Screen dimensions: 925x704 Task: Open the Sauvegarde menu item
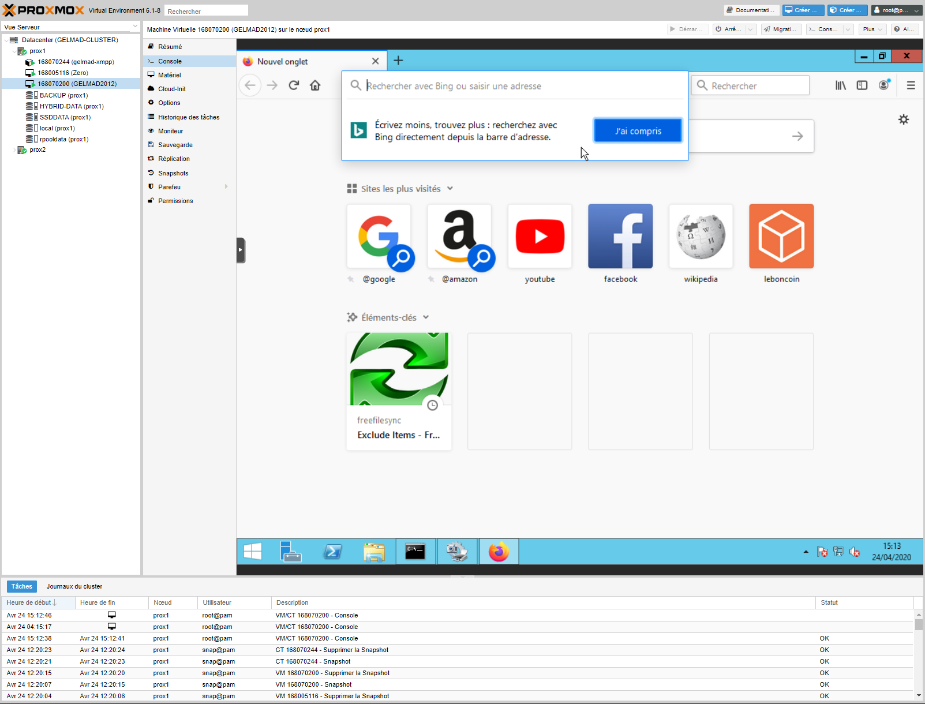[x=189, y=145]
